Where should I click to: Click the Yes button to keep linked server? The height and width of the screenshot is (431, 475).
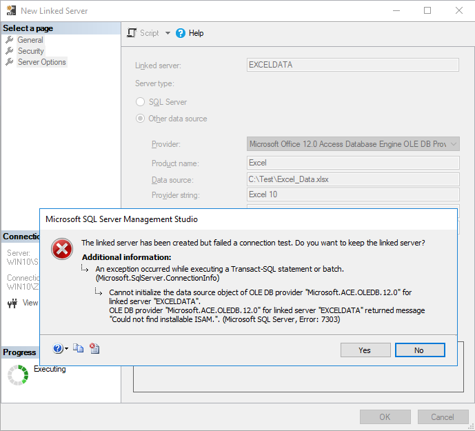[365, 350]
